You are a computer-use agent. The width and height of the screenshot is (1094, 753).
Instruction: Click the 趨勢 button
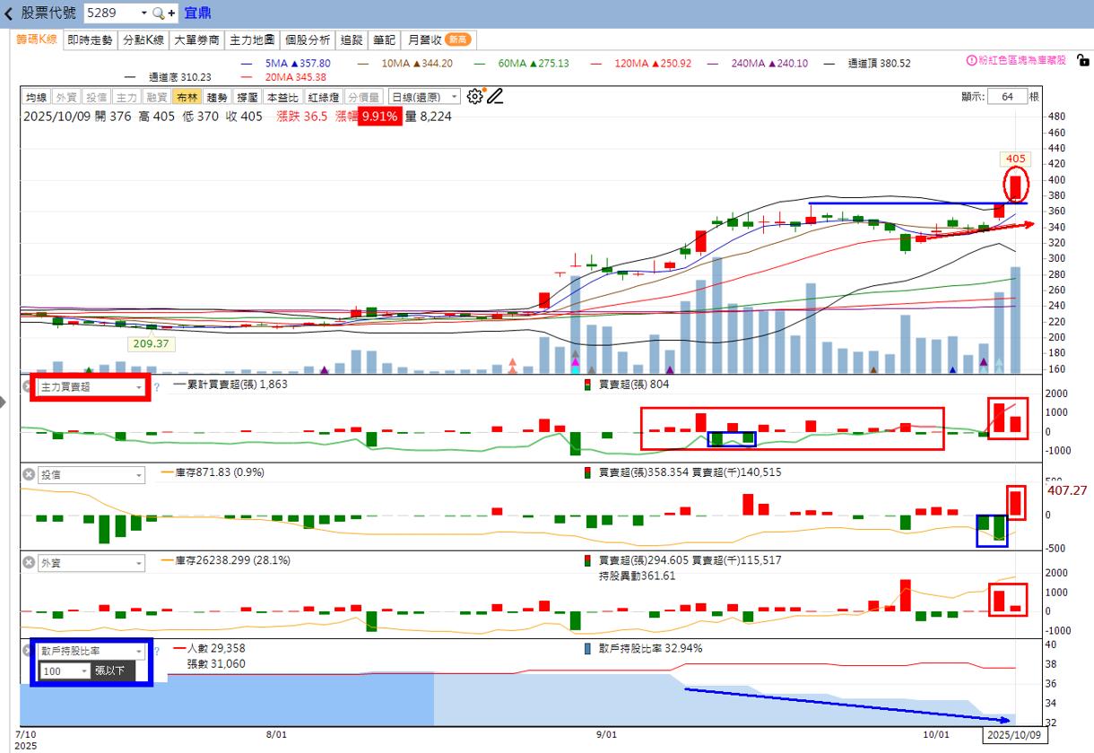pyautogui.click(x=218, y=97)
